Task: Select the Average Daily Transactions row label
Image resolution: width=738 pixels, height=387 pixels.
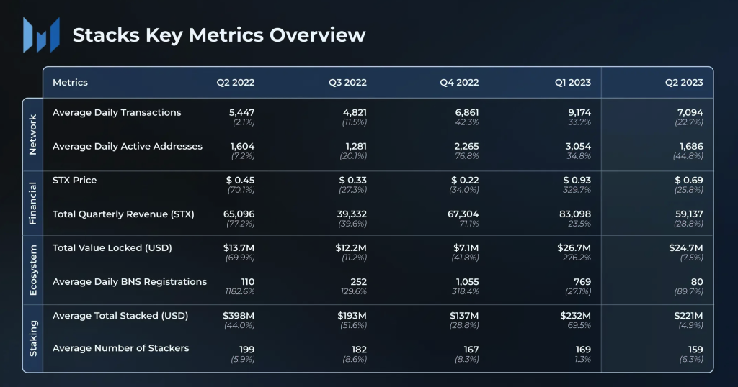Action: coord(117,113)
